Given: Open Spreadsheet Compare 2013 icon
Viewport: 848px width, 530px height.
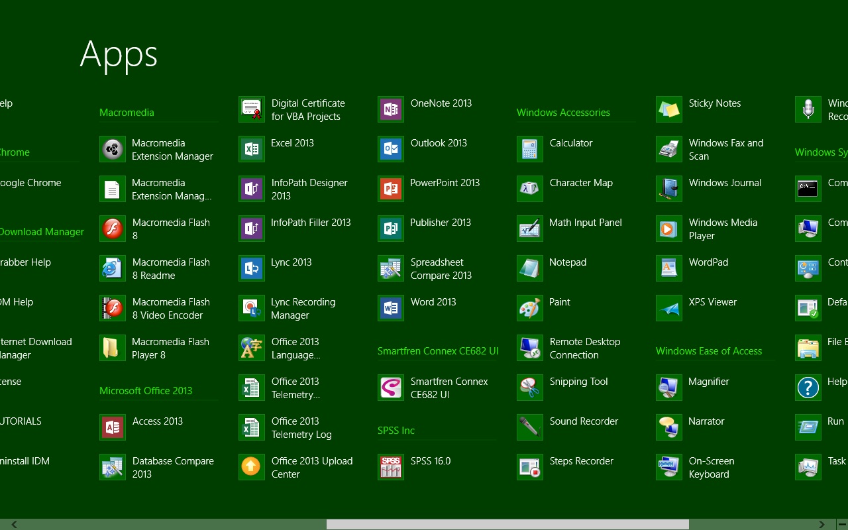Looking at the screenshot, I should click(391, 268).
